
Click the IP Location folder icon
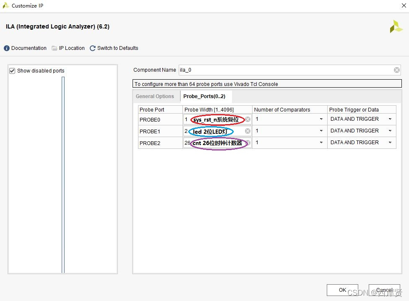(54, 48)
